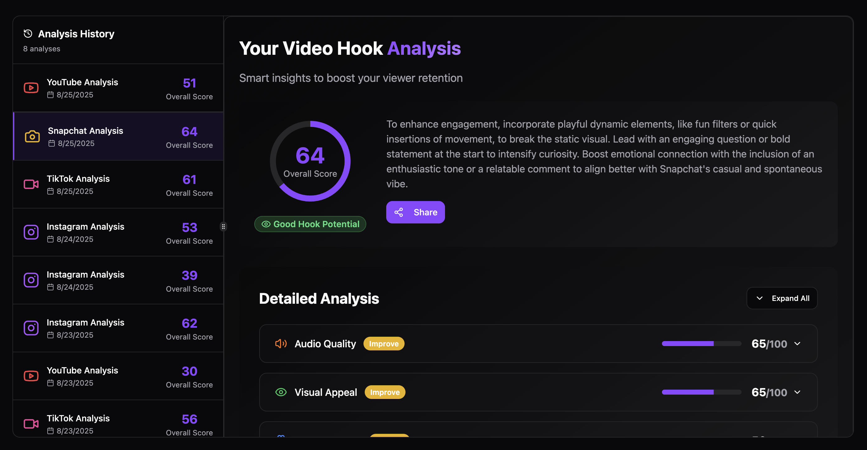This screenshot has width=867, height=450.
Task: Click the Improve badge next to Visual Appeal
Action: click(x=385, y=392)
